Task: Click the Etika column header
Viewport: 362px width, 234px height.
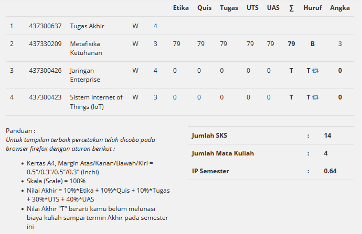Action: [x=181, y=8]
